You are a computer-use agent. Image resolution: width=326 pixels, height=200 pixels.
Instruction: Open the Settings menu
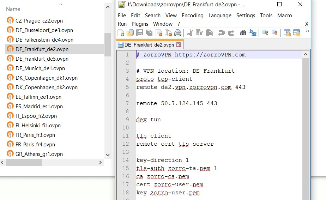[x=246, y=16]
